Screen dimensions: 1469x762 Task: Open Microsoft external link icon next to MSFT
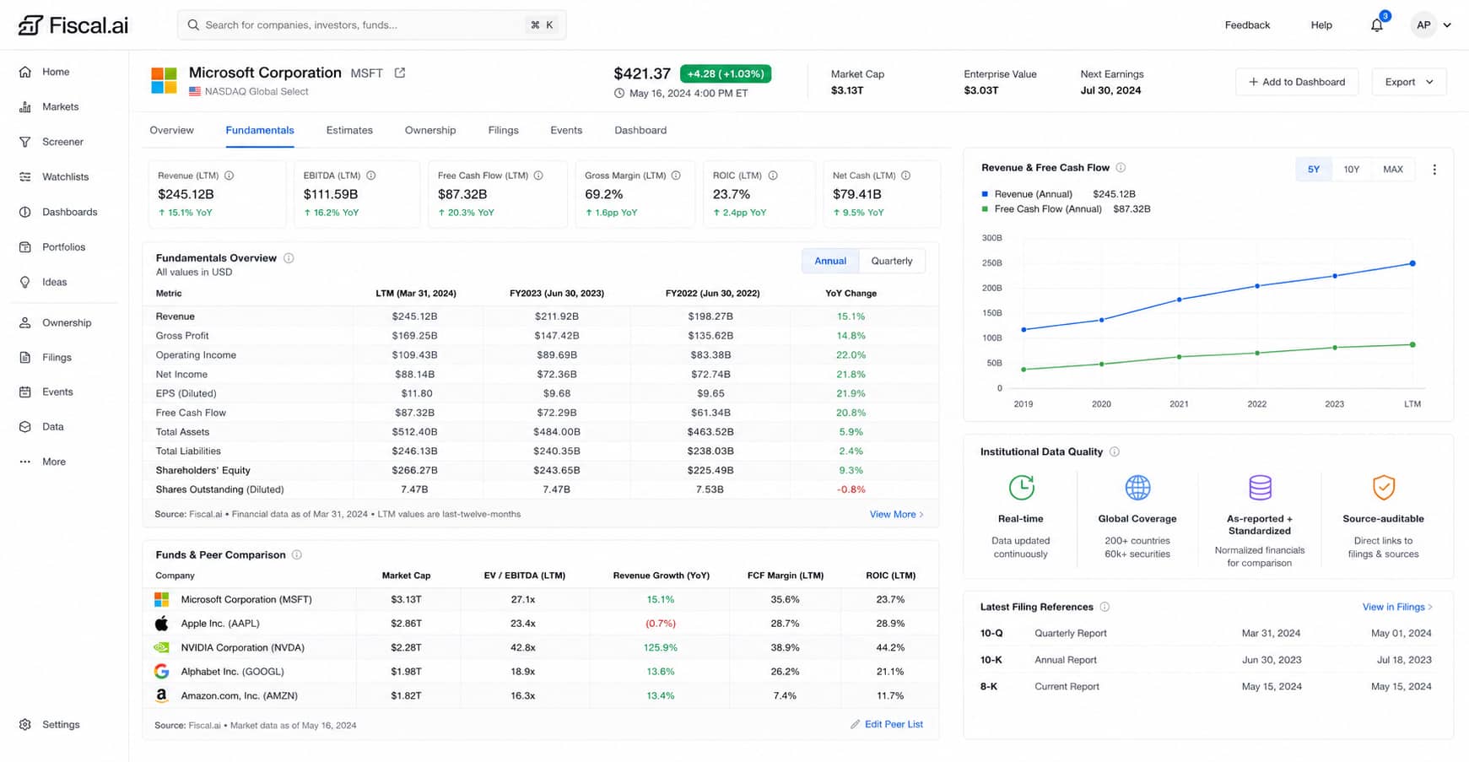(400, 73)
